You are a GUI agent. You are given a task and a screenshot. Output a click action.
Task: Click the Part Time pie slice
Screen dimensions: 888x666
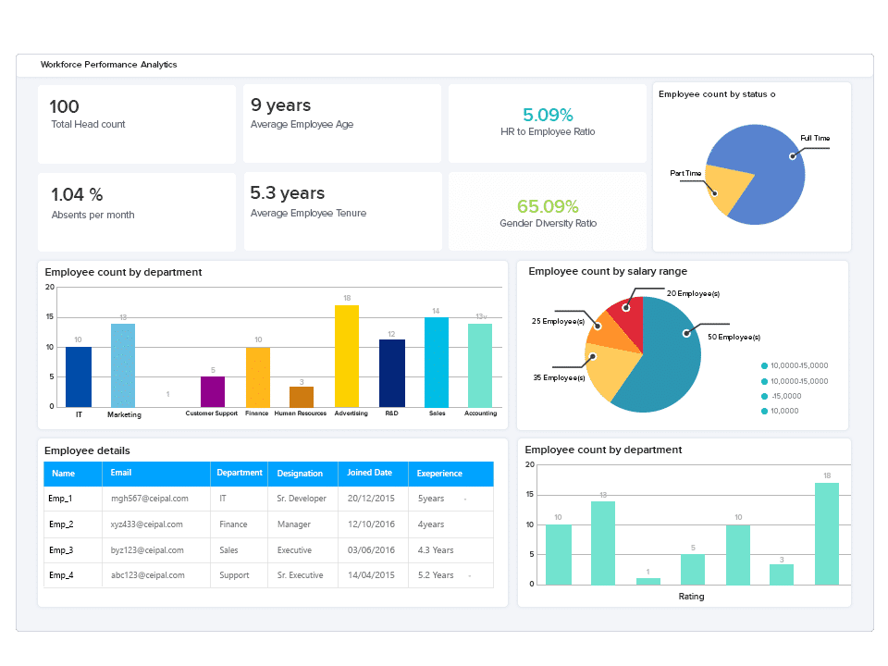tap(728, 189)
